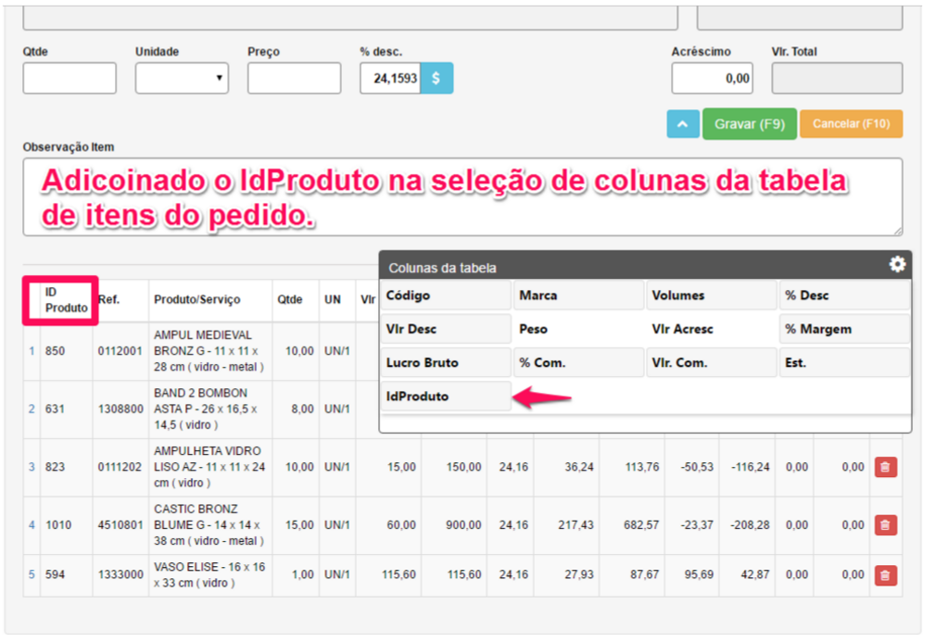This screenshot has width=936, height=642.
Task: Delete the CASTIC BRONZ BLUME item row
Action: [885, 525]
